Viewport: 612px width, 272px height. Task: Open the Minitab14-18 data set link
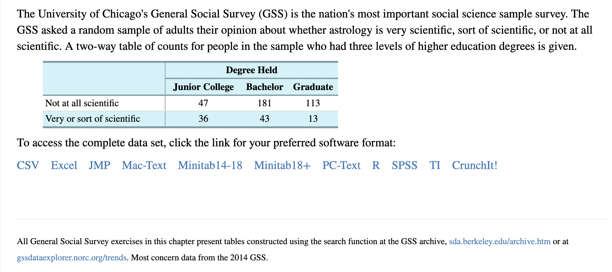coord(210,165)
